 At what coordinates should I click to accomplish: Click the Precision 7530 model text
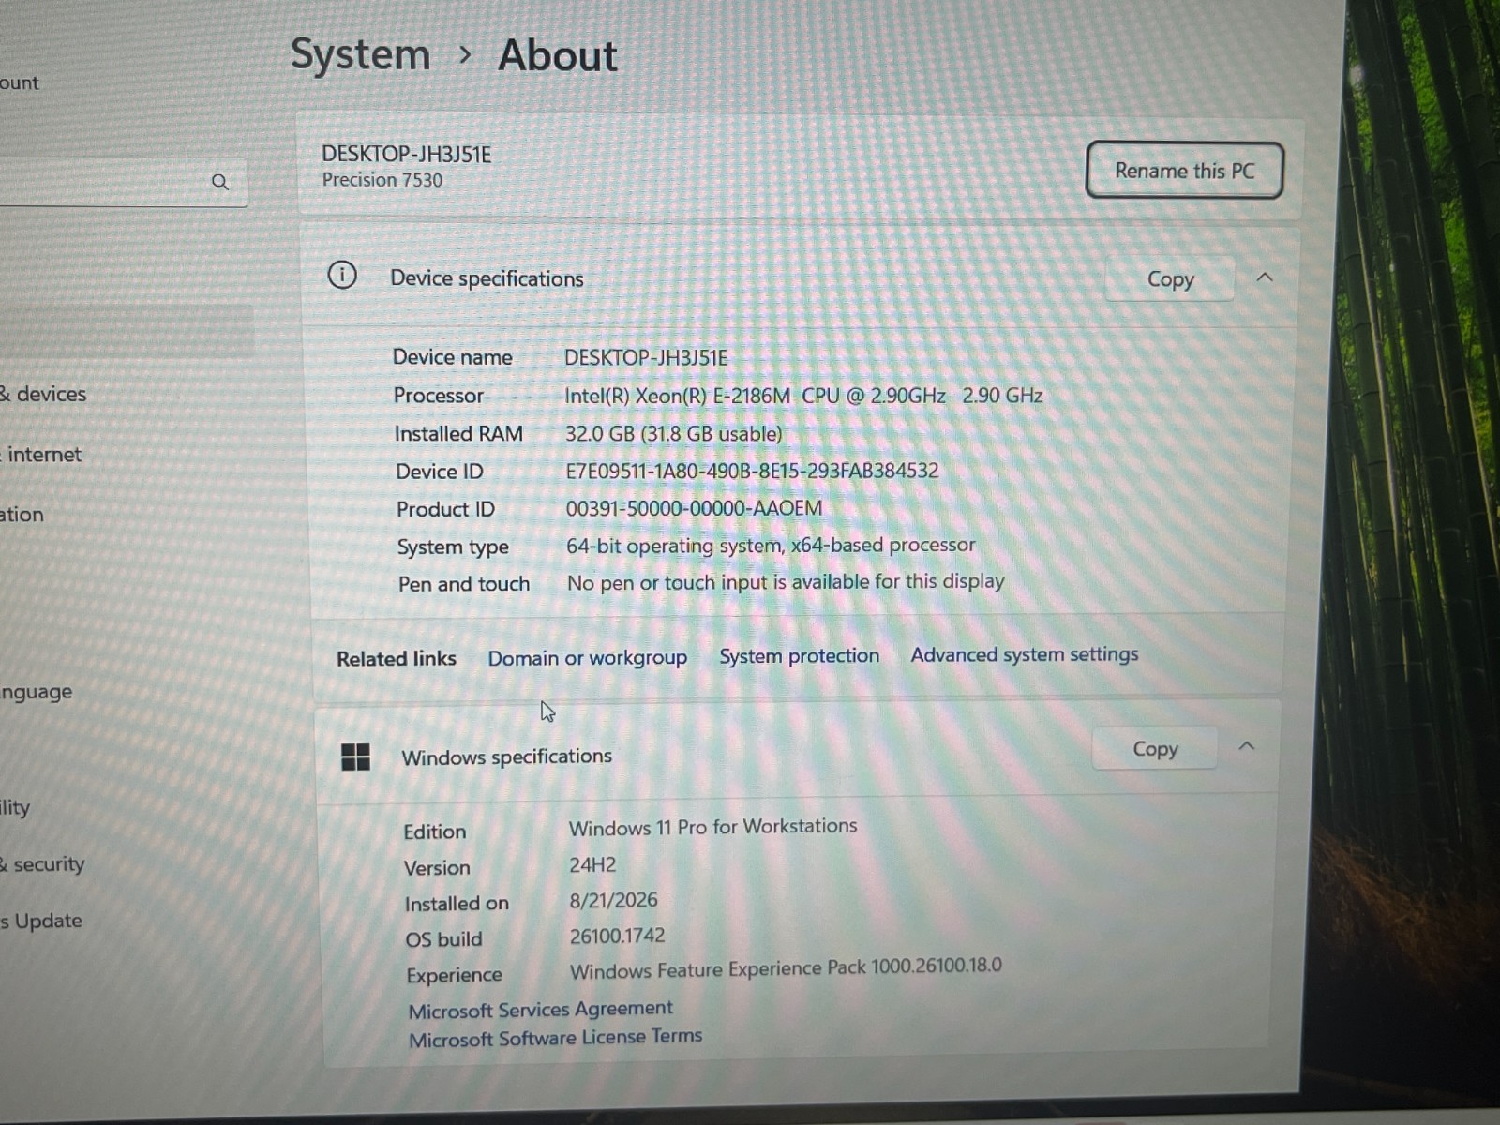[x=382, y=180]
